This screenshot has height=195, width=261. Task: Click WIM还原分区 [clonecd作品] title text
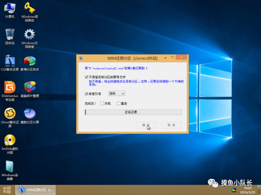coord(132,58)
